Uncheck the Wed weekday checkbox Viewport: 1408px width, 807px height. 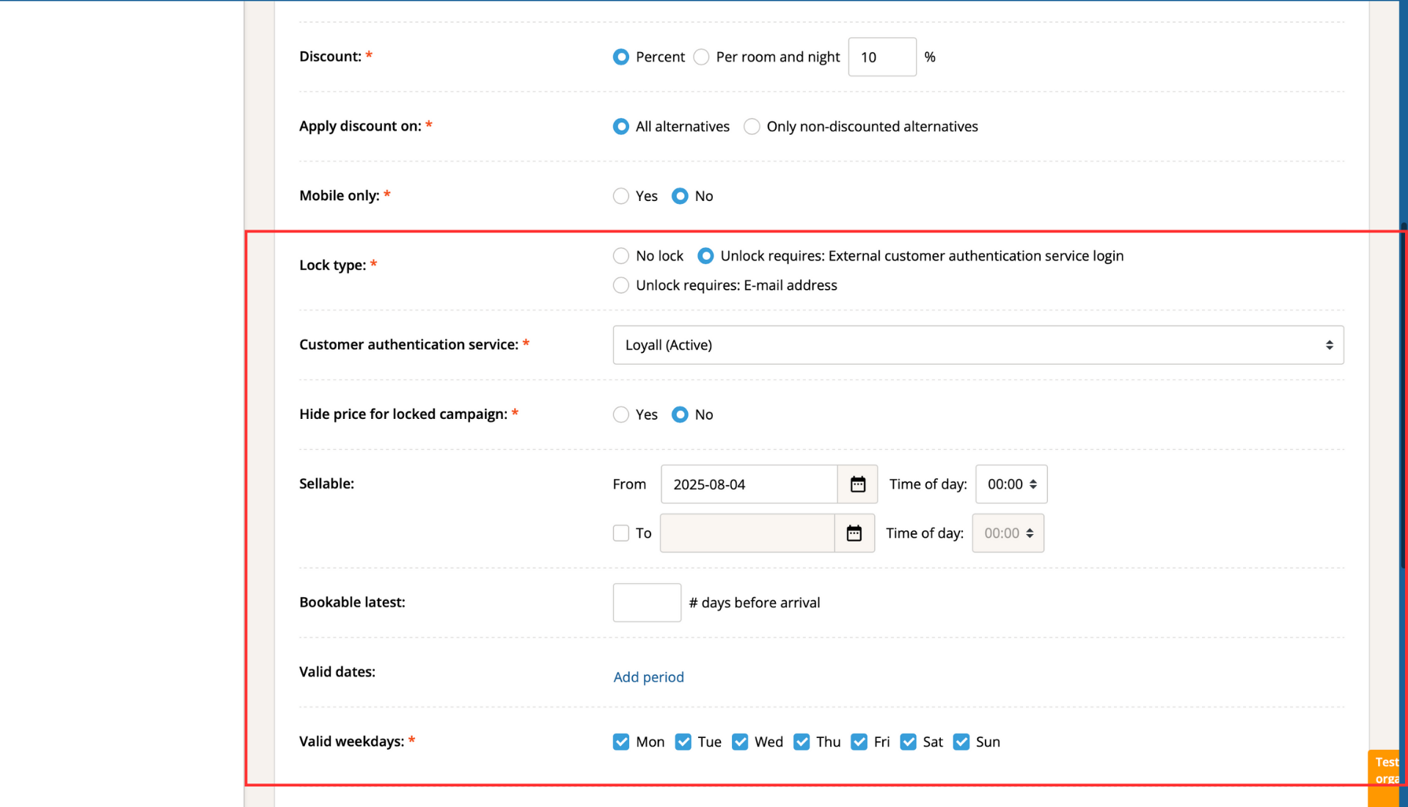point(740,742)
